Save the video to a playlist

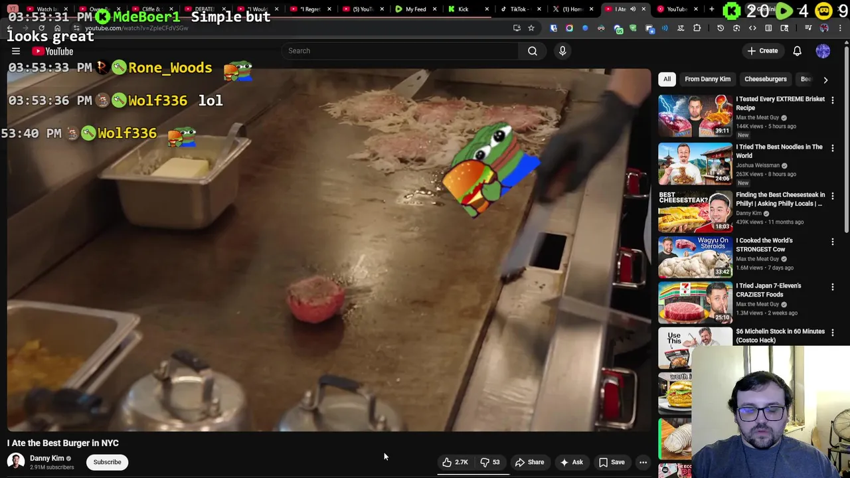(x=612, y=462)
